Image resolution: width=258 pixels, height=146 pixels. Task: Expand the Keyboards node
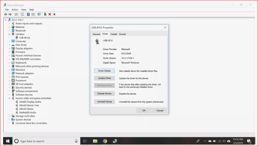click(9, 63)
